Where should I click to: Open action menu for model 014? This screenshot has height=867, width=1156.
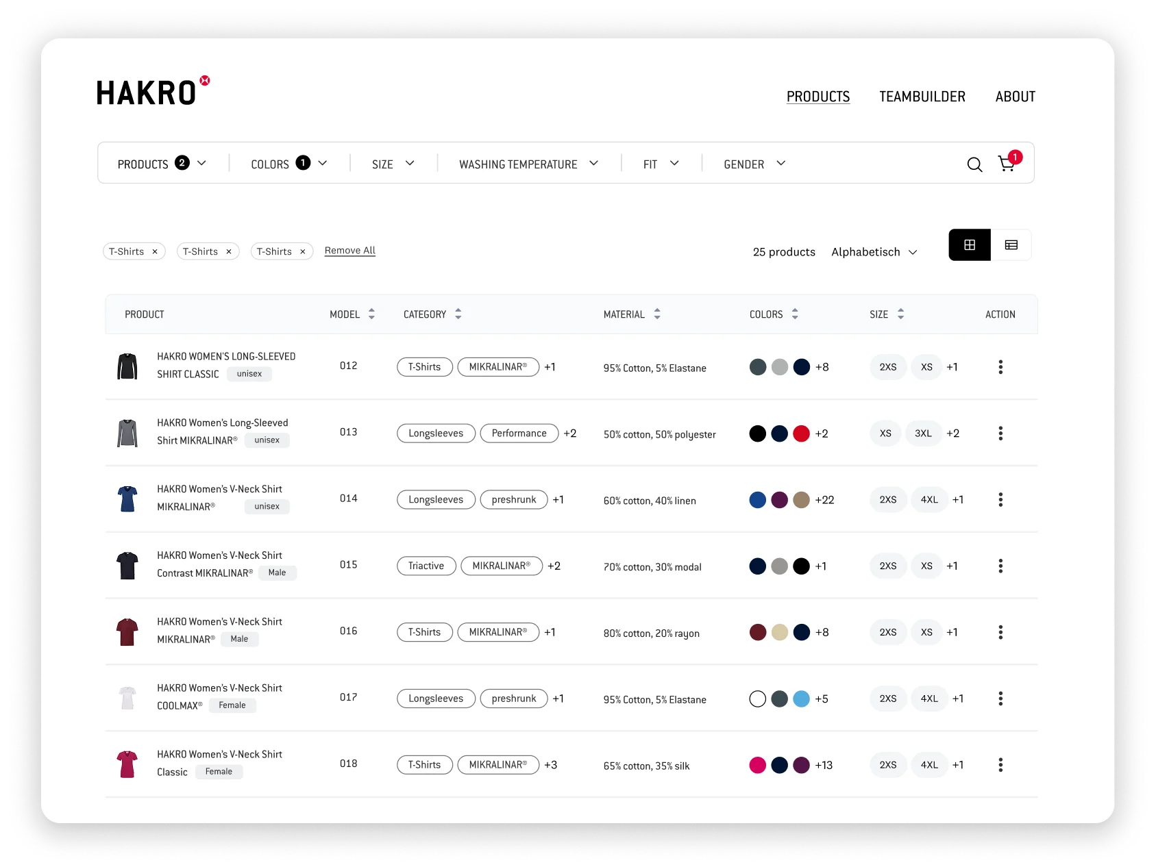[x=1000, y=500]
